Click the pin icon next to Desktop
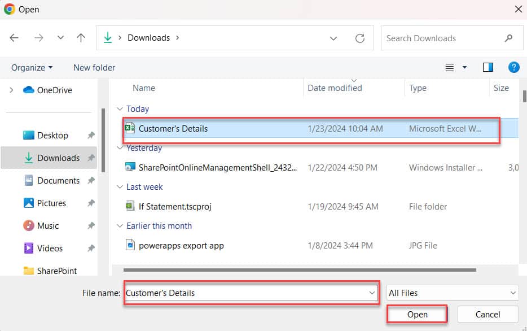527x331 pixels. [91, 135]
